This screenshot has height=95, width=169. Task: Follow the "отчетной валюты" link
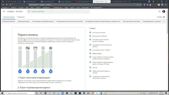pos(35,40)
